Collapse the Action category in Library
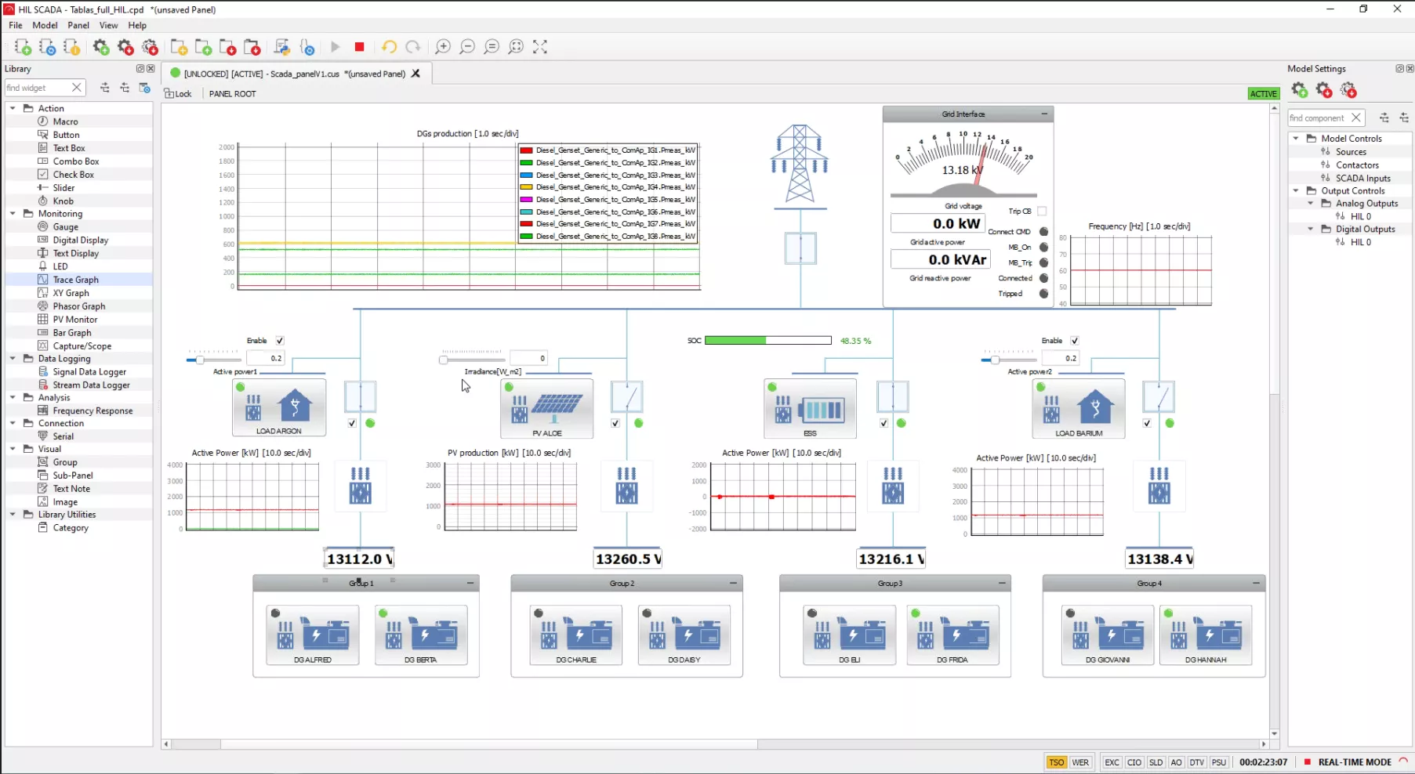 [13, 108]
